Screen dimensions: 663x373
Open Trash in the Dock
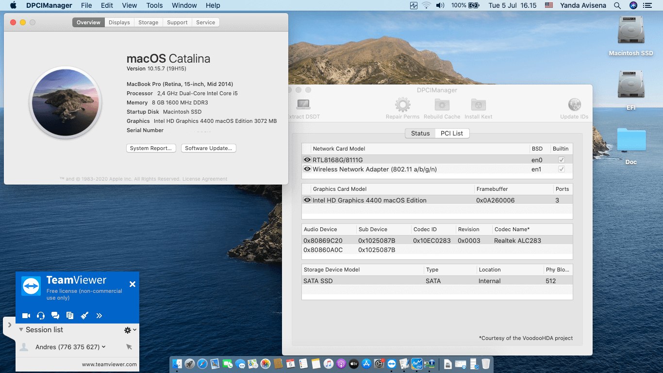click(x=486, y=363)
